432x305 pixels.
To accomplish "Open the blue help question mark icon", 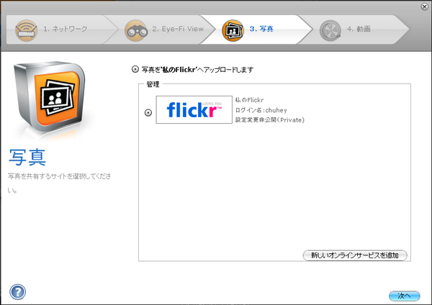I will [17, 292].
